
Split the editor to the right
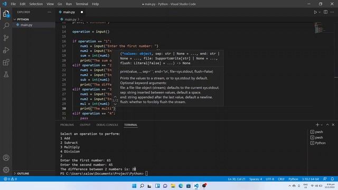(325, 12)
